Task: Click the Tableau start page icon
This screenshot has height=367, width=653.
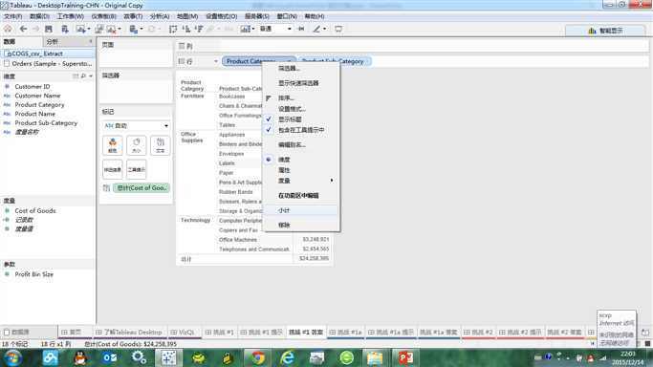Action: pyautogui.click(x=8, y=29)
